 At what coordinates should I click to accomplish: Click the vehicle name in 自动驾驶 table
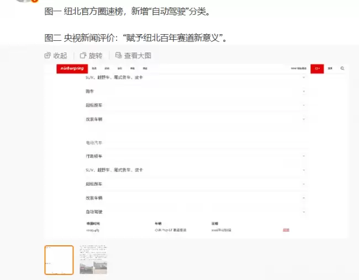pyautogui.click(x=171, y=230)
